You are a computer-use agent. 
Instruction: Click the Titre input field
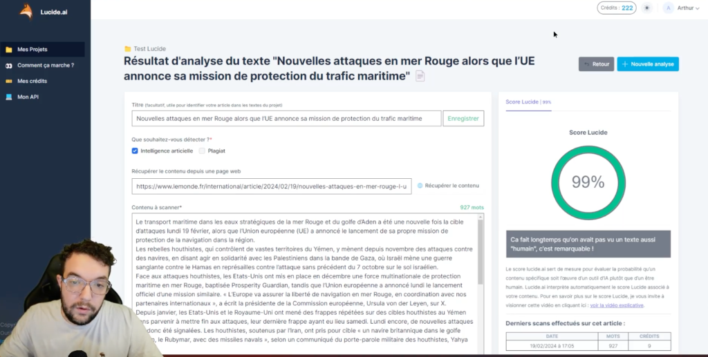tap(286, 119)
